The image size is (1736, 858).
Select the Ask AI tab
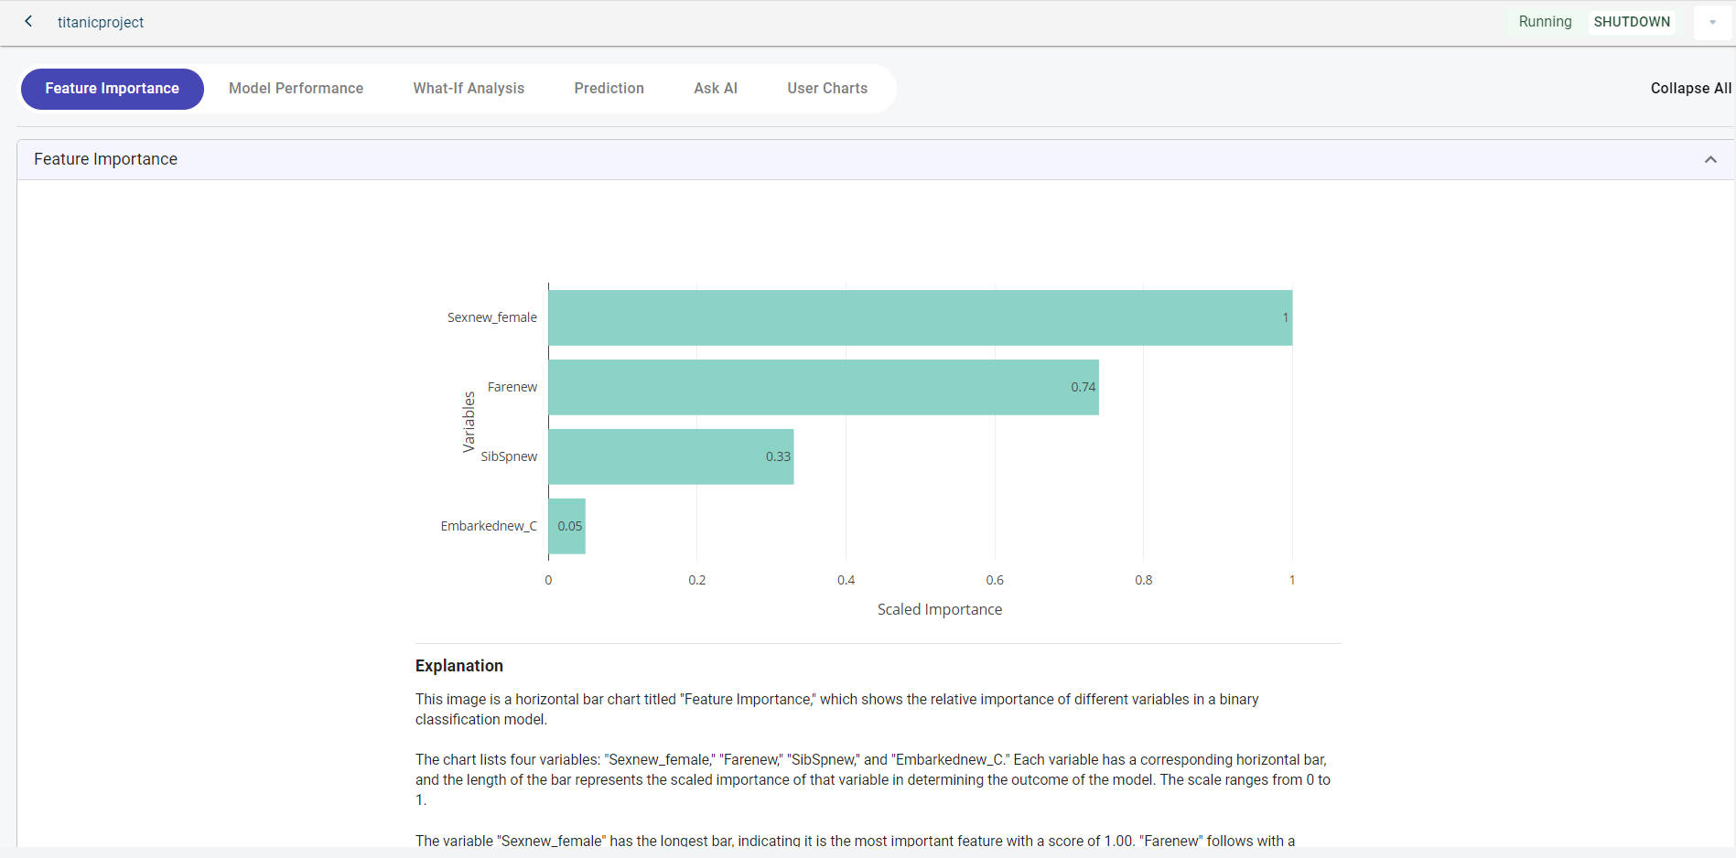[715, 89]
